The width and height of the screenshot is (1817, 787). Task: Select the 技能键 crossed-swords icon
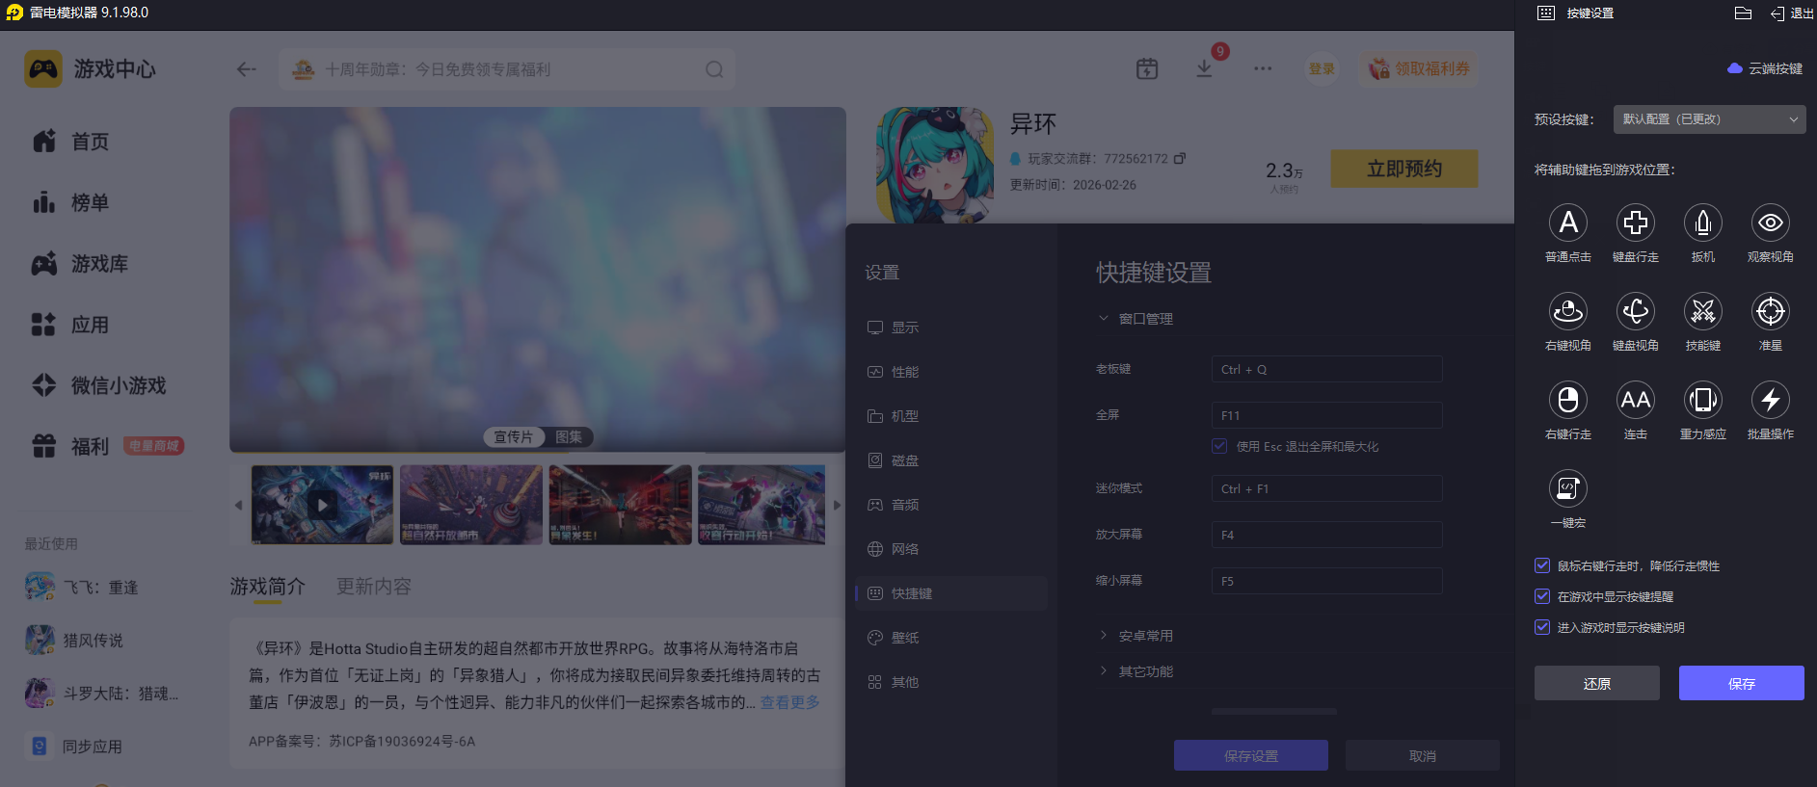[1703, 311]
